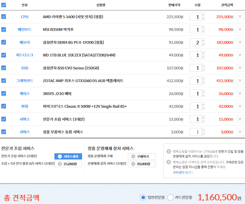Remove the CPU row with X icon
245x204 pixels.
240,16
